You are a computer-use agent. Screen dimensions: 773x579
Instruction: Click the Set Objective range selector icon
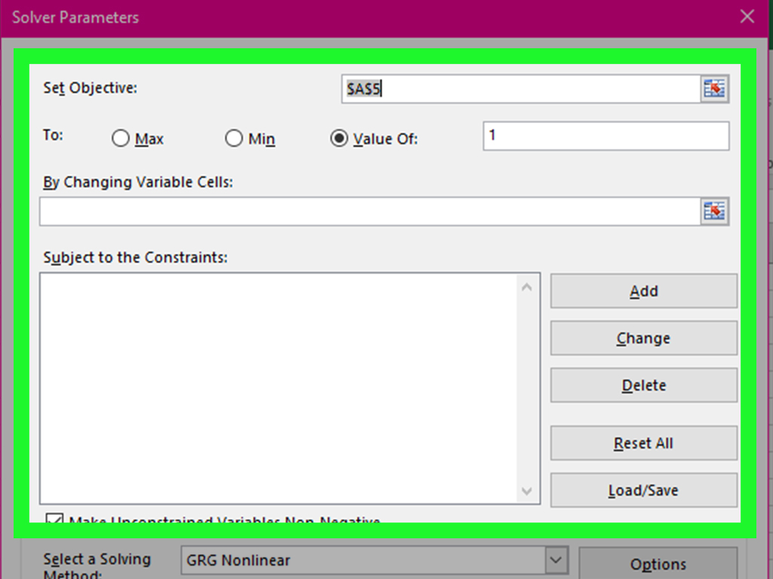coord(714,89)
